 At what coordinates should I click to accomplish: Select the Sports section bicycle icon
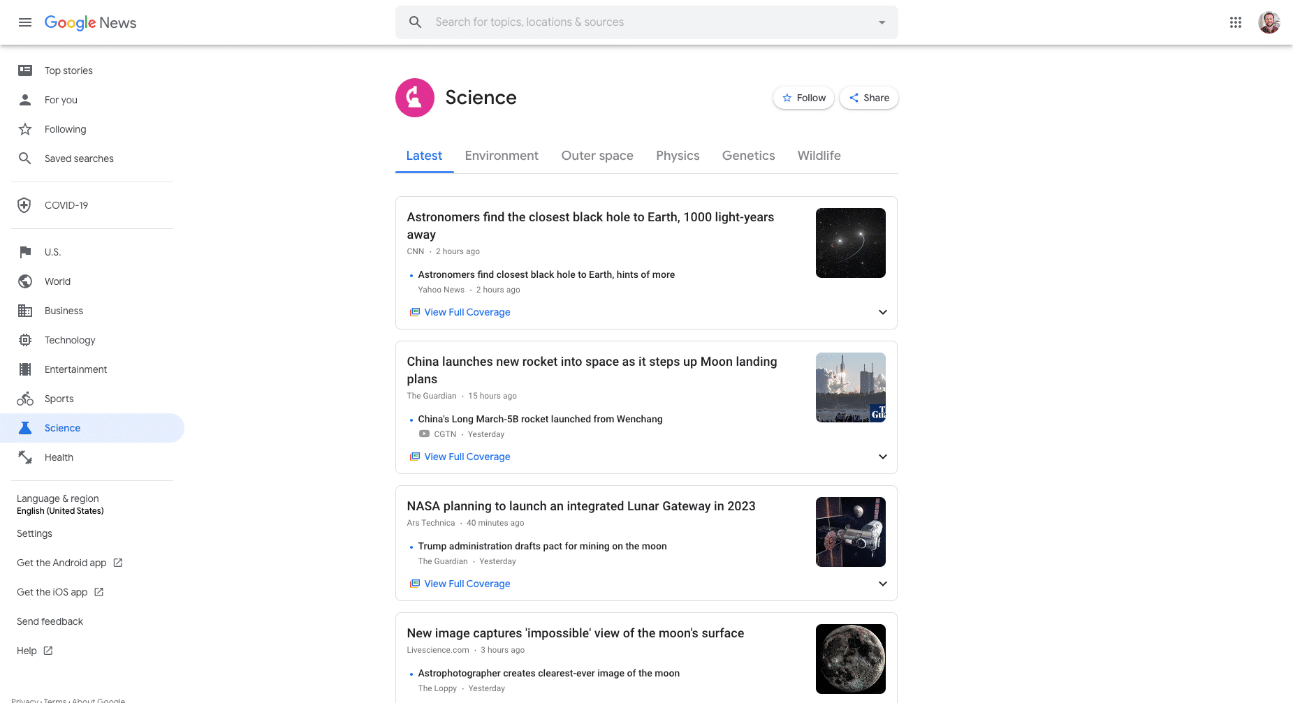coord(25,399)
